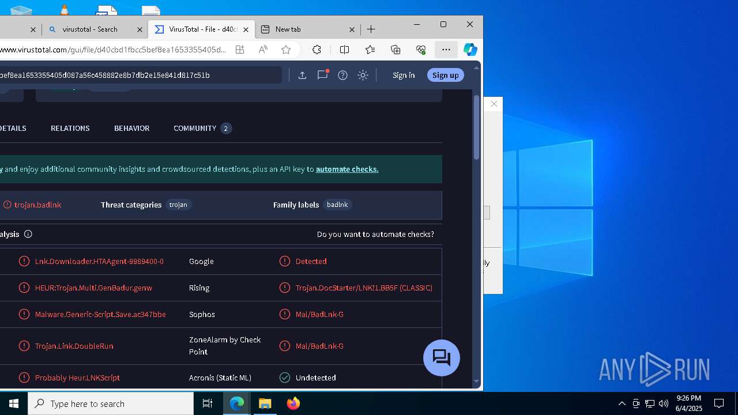
Task: Open Extensions puzzle icon
Action: pyautogui.click(x=317, y=50)
